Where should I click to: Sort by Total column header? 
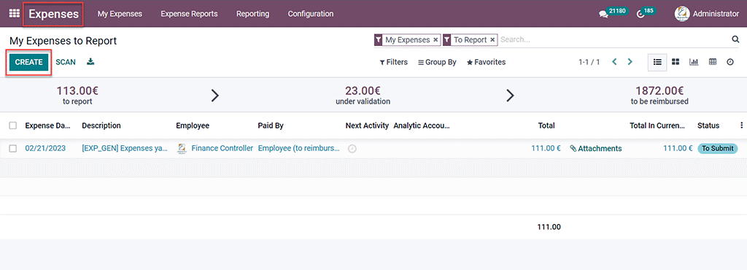546,126
